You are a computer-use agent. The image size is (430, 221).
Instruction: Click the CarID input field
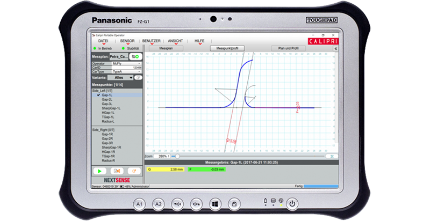click(x=127, y=68)
